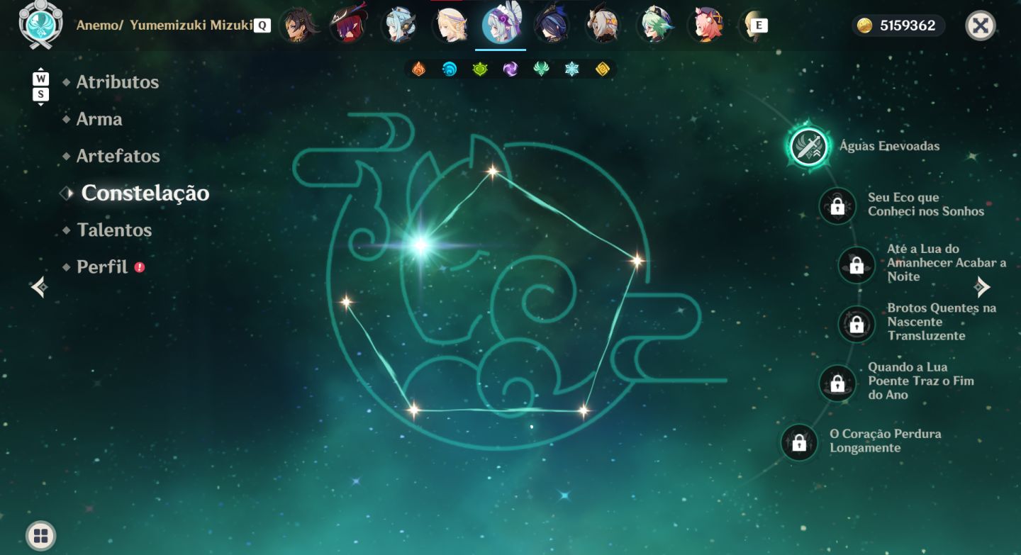Select the activated Águas Enevoadas constellation node
This screenshot has height=555, width=1021.
point(808,147)
